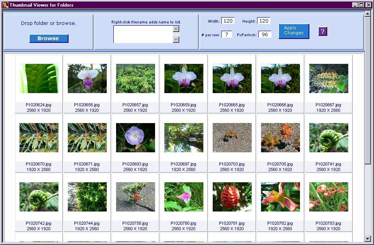This screenshot has height=245, width=374.
Task: Click the filename P1020667.jpg
Action: click(328, 105)
